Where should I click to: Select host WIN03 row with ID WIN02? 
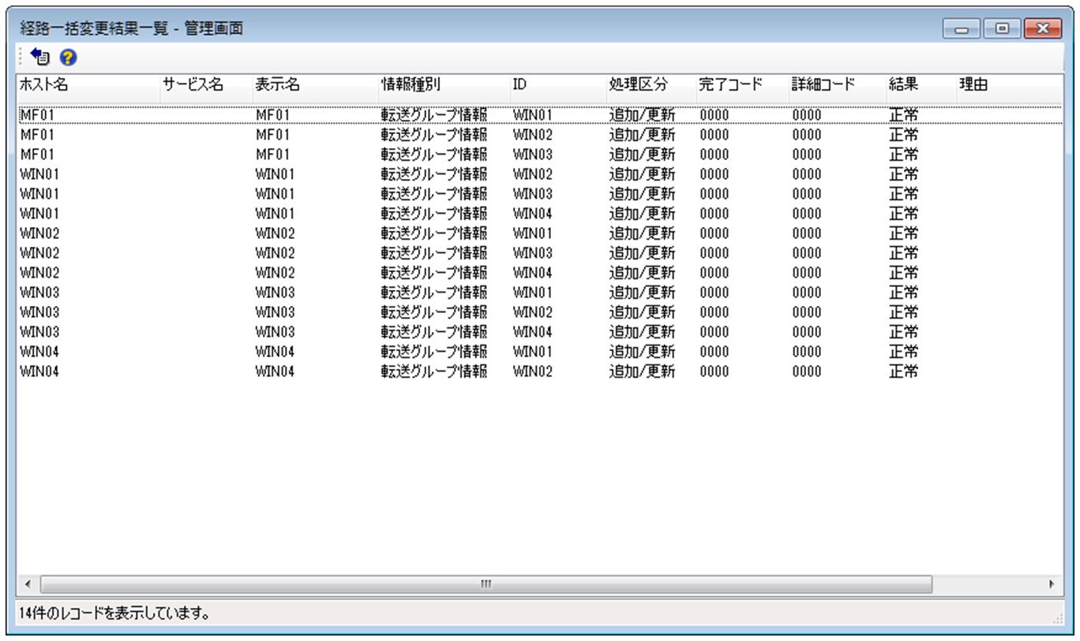(540, 312)
